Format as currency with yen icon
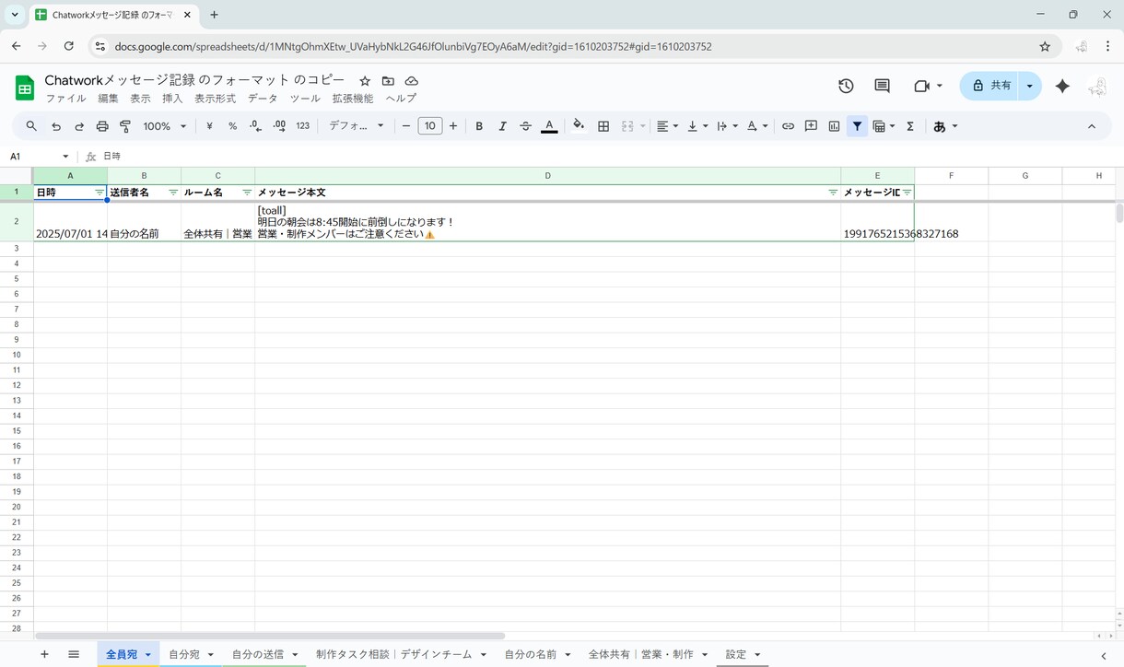The height and width of the screenshot is (667, 1124). click(209, 126)
